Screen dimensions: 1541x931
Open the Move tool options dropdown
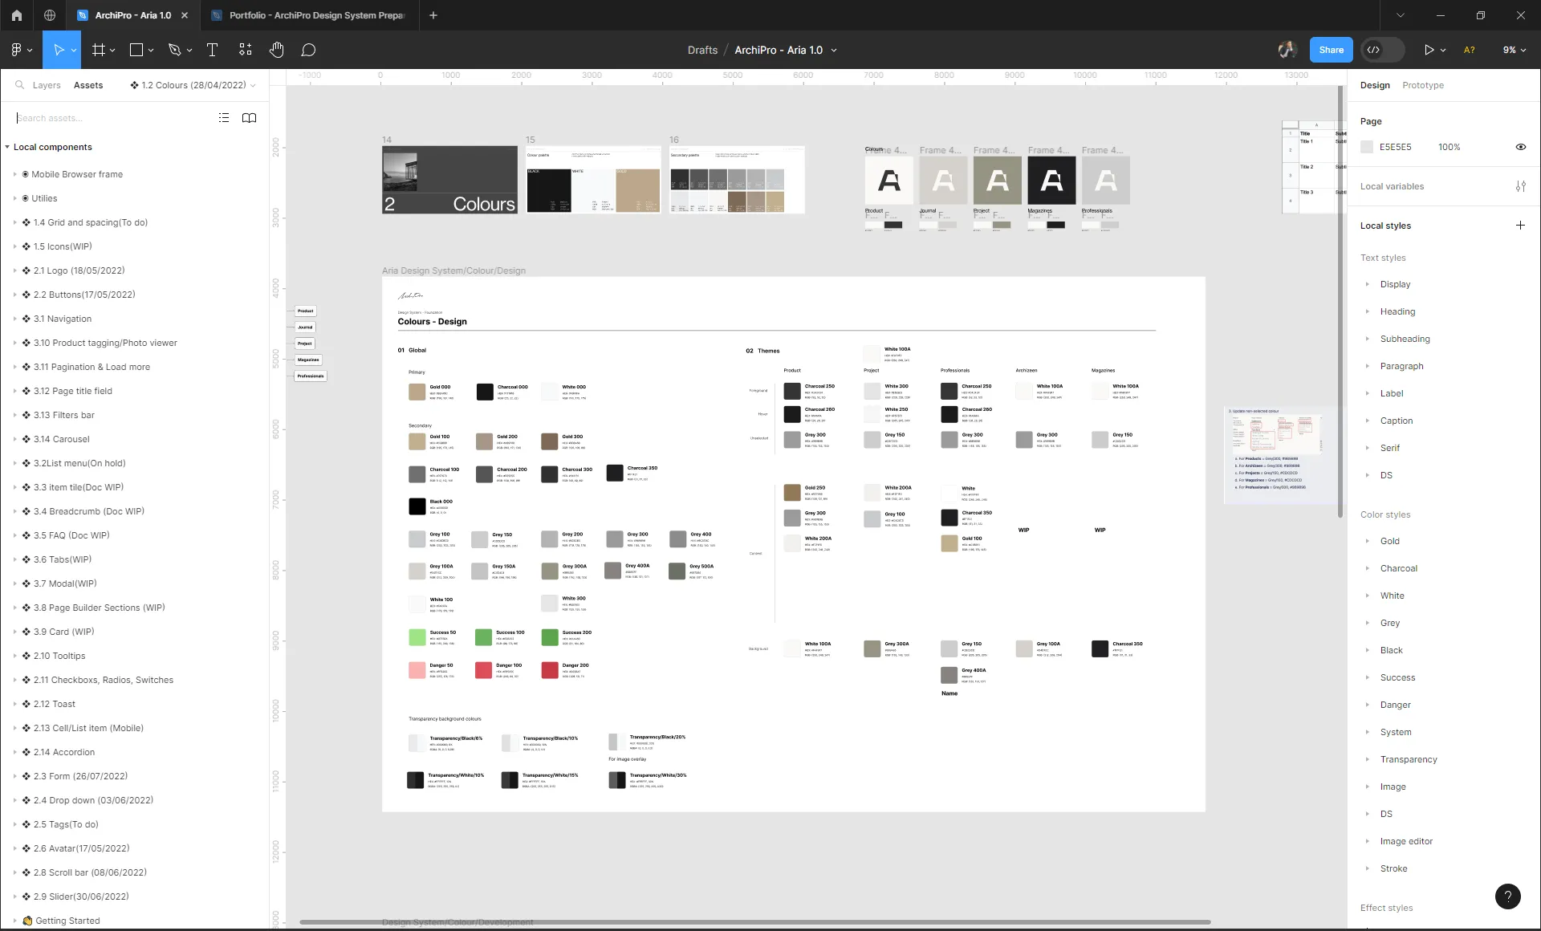pos(74,50)
